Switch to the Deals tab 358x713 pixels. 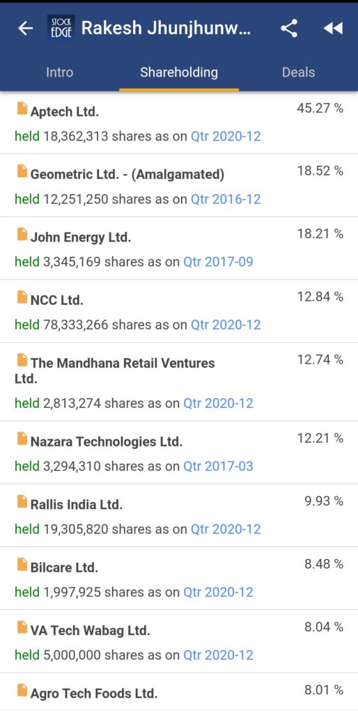click(298, 72)
